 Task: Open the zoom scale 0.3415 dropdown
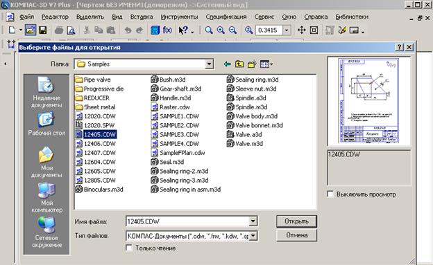(x=287, y=30)
